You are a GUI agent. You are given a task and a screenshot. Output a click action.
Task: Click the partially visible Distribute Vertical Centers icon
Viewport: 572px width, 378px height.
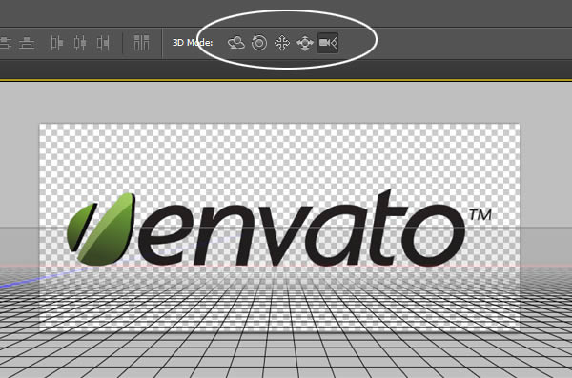(6, 43)
